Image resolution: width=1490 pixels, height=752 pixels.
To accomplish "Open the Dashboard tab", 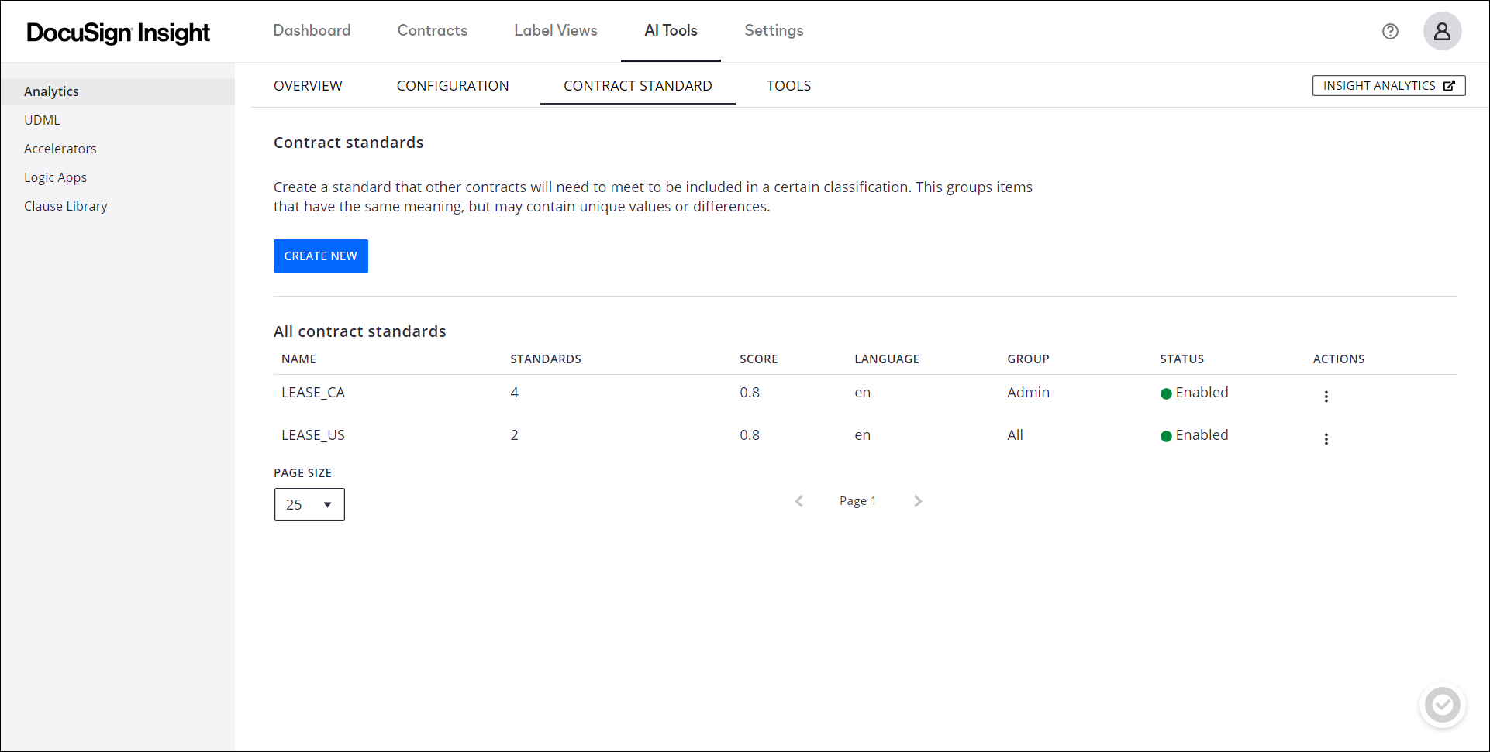I will point(312,30).
